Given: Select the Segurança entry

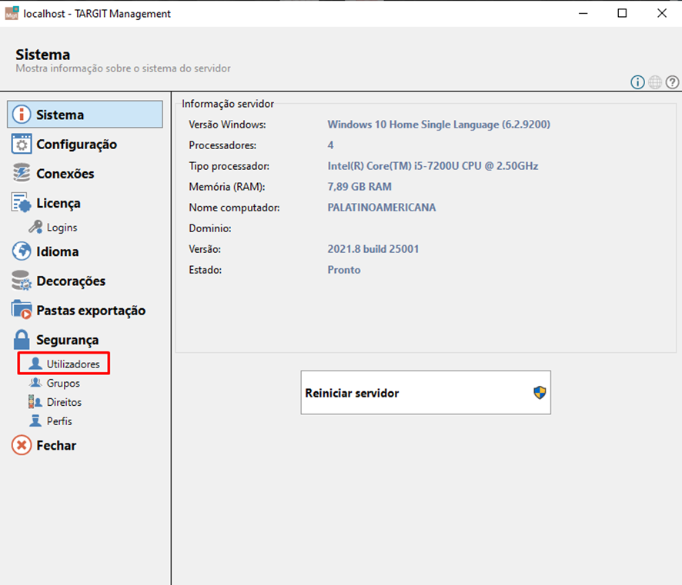Looking at the screenshot, I should click(x=68, y=340).
